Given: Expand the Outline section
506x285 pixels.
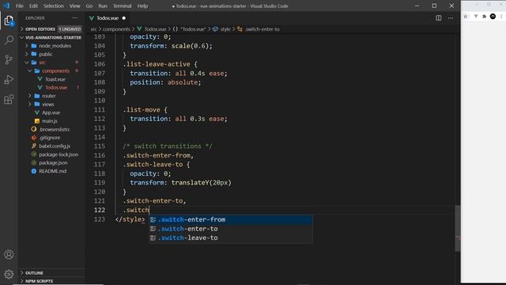Looking at the screenshot, I should (51, 273).
